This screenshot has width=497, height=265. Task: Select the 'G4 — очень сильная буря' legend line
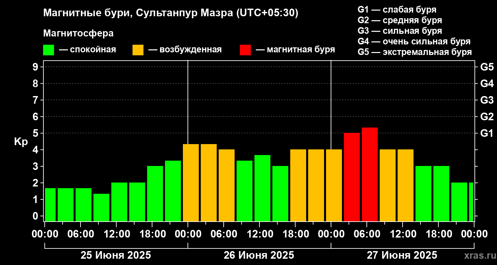point(414,41)
